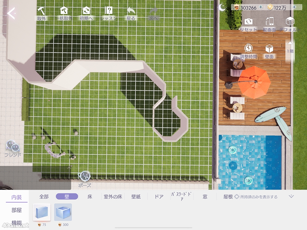Toggle the day/night moon icon
Image resolution: width=307 pixels, height=230 pixels.
pyautogui.click(x=222, y=7)
